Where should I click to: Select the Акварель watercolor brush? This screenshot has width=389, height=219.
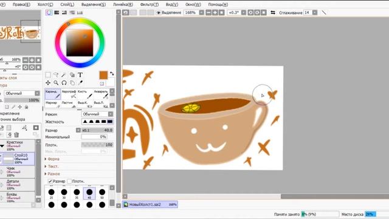coord(101,94)
